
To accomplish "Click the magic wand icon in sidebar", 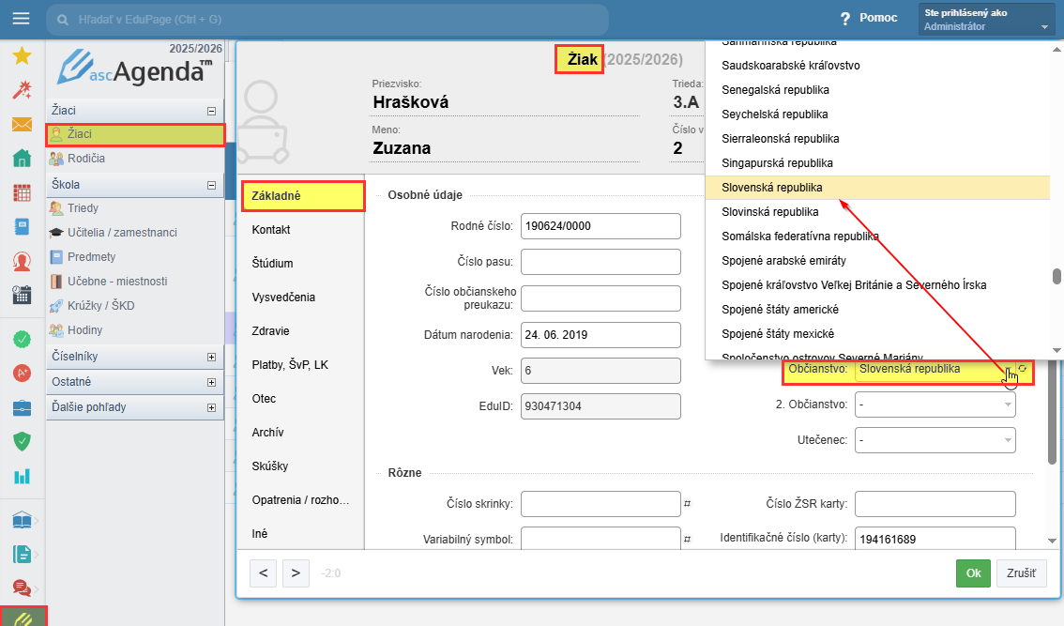I will [22, 90].
